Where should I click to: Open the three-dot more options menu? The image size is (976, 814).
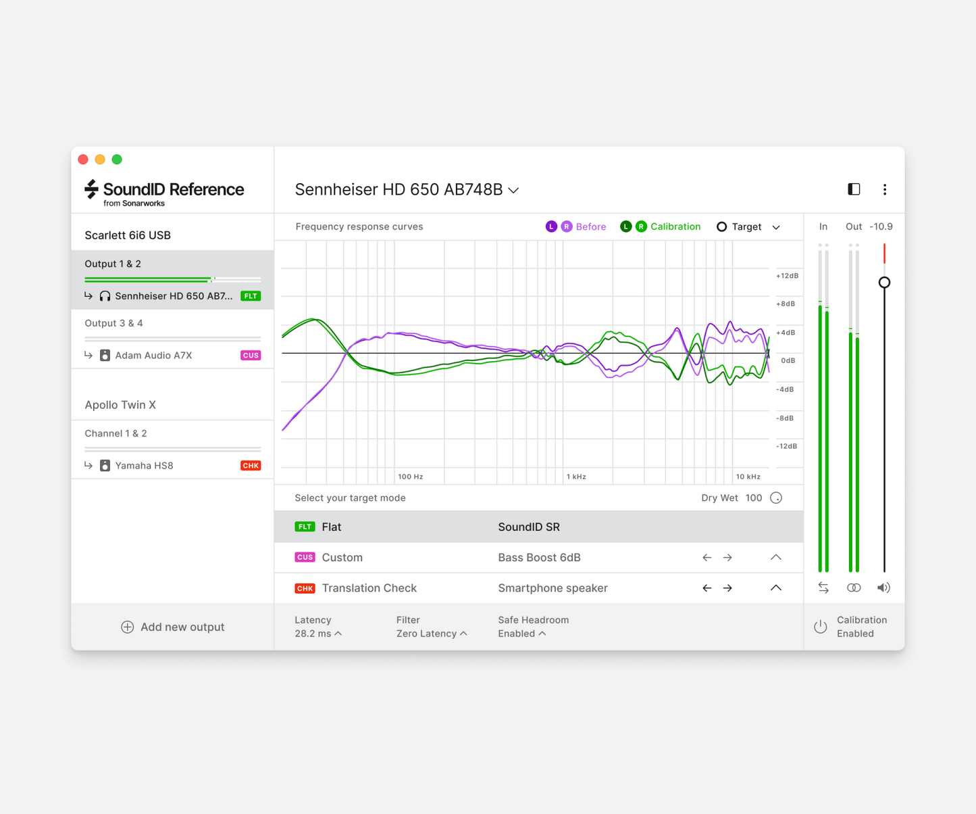(885, 189)
